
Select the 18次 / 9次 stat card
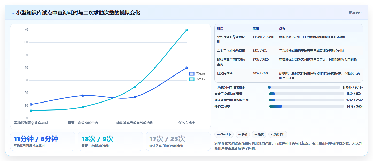click(x=110, y=141)
